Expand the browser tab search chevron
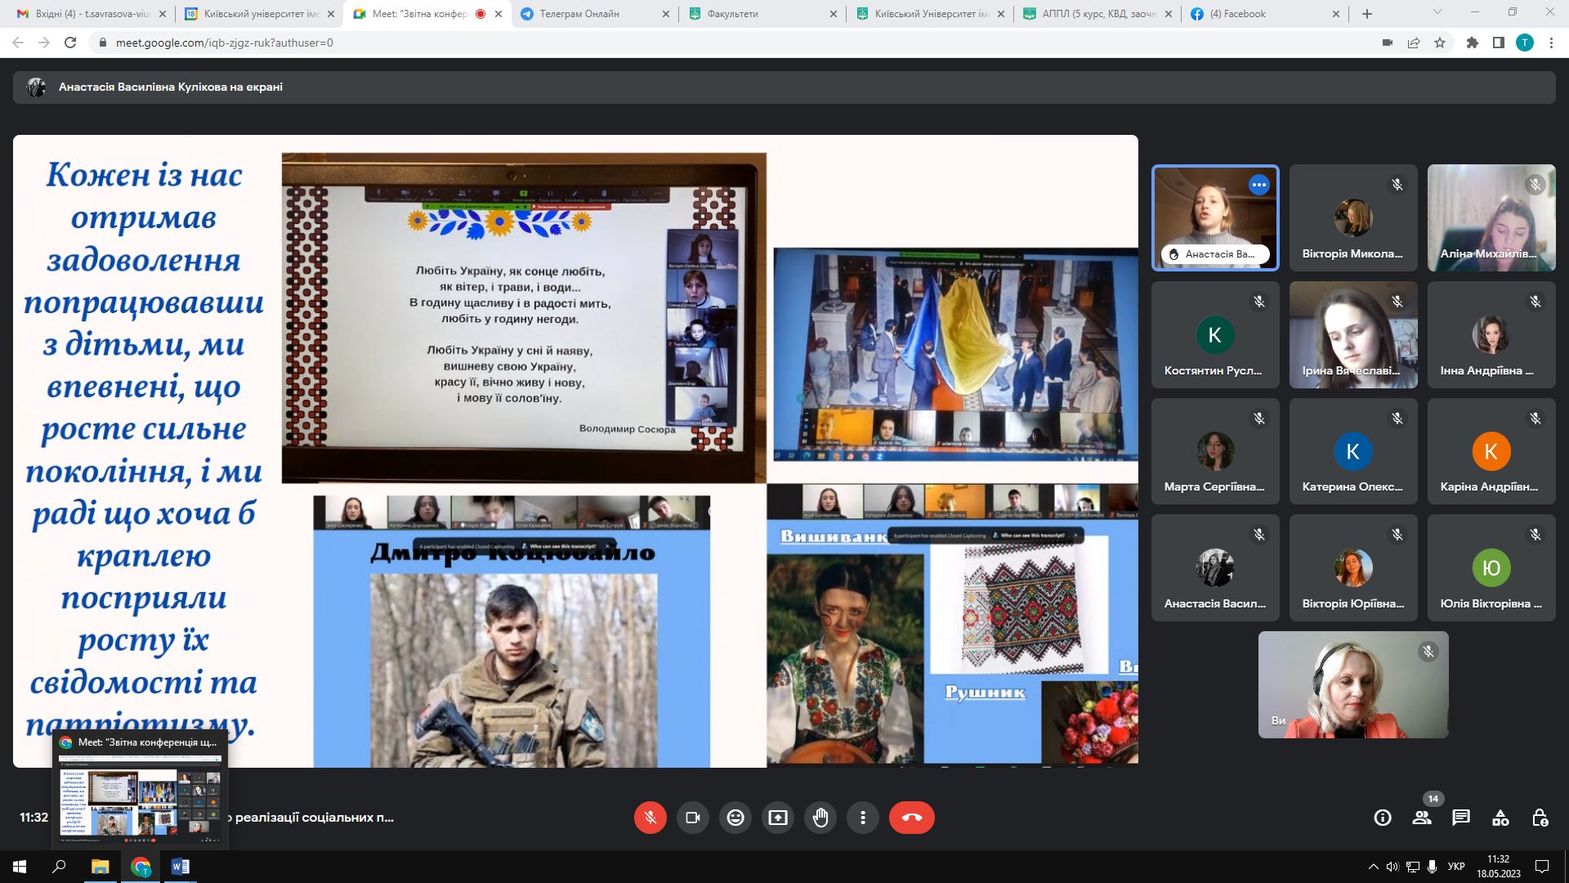This screenshot has width=1569, height=883. (1437, 12)
